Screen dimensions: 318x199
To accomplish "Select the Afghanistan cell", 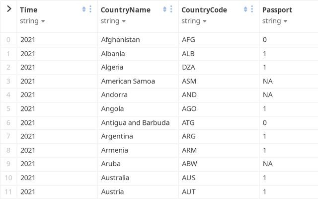I will 120,40.
